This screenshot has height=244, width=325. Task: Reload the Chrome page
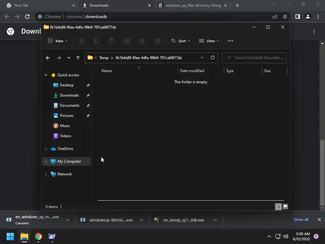(27, 17)
